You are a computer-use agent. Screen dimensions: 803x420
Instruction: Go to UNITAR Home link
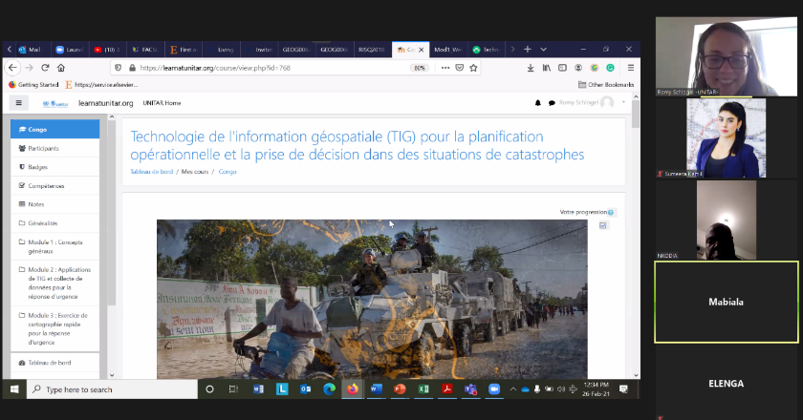[x=162, y=103]
